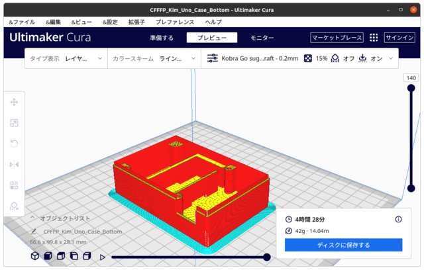The height and width of the screenshot is (270, 424).
Task: Open the プレファレンス menu
Action: point(175,22)
